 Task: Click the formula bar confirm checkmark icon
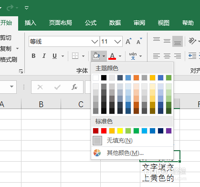57,87
